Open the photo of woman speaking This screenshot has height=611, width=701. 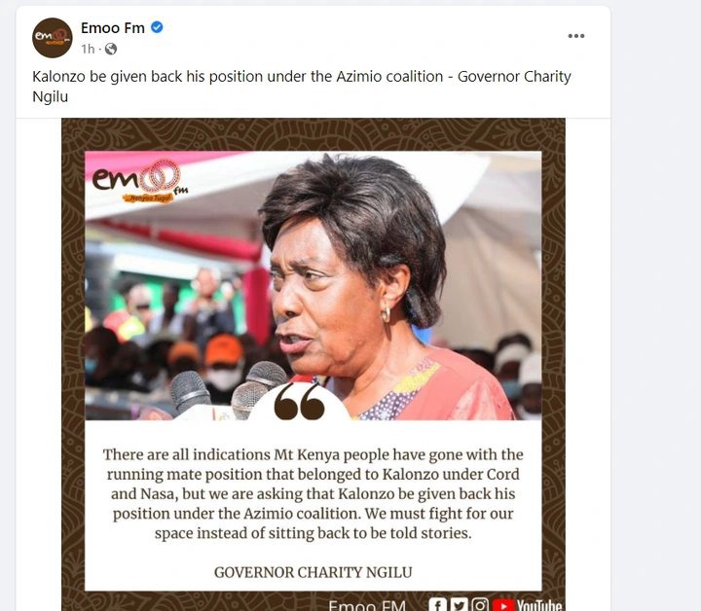pyautogui.click(x=314, y=286)
